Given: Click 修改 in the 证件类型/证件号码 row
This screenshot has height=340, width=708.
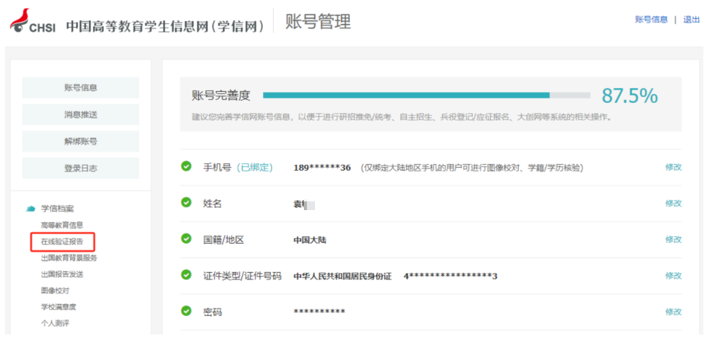Looking at the screenshot, I should click(x=673, y=276).
